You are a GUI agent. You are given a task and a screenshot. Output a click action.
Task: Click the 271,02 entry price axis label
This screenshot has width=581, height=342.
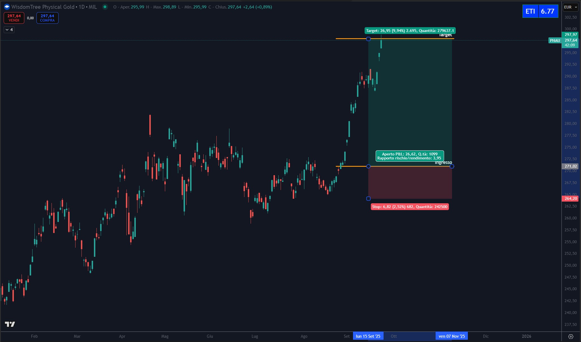pos(571,166)
